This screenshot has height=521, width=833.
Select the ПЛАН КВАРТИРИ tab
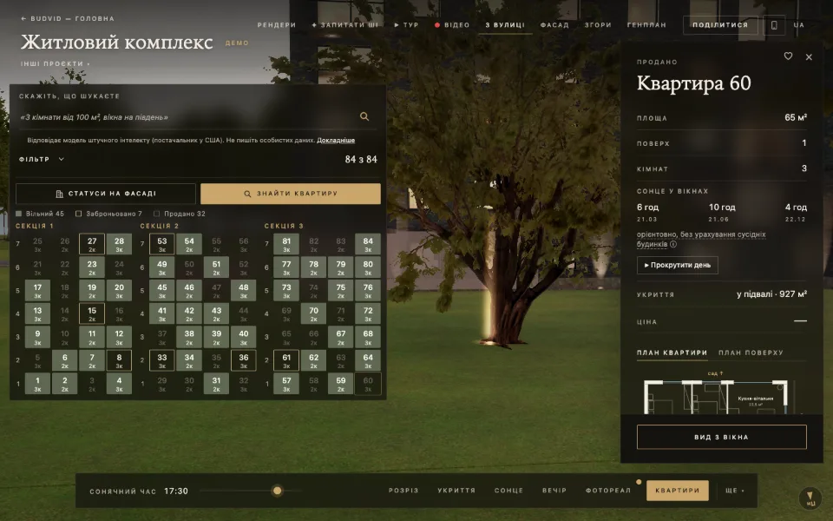(x=672, y=353)
